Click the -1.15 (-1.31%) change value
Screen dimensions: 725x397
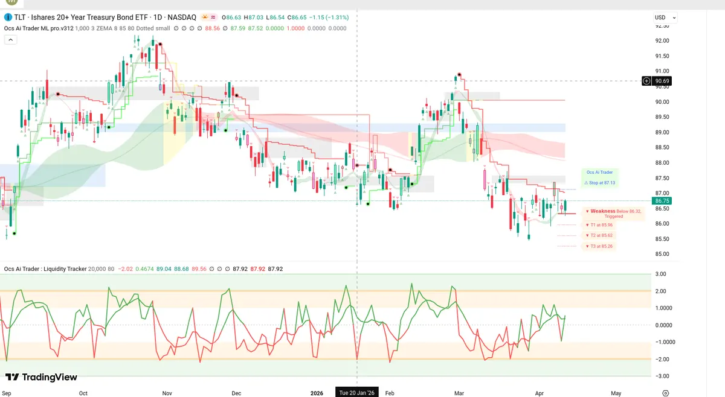[330, 17]
